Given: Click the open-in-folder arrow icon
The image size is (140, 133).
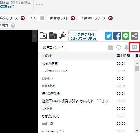Looking at the screenshot, I should pos(43,36).
